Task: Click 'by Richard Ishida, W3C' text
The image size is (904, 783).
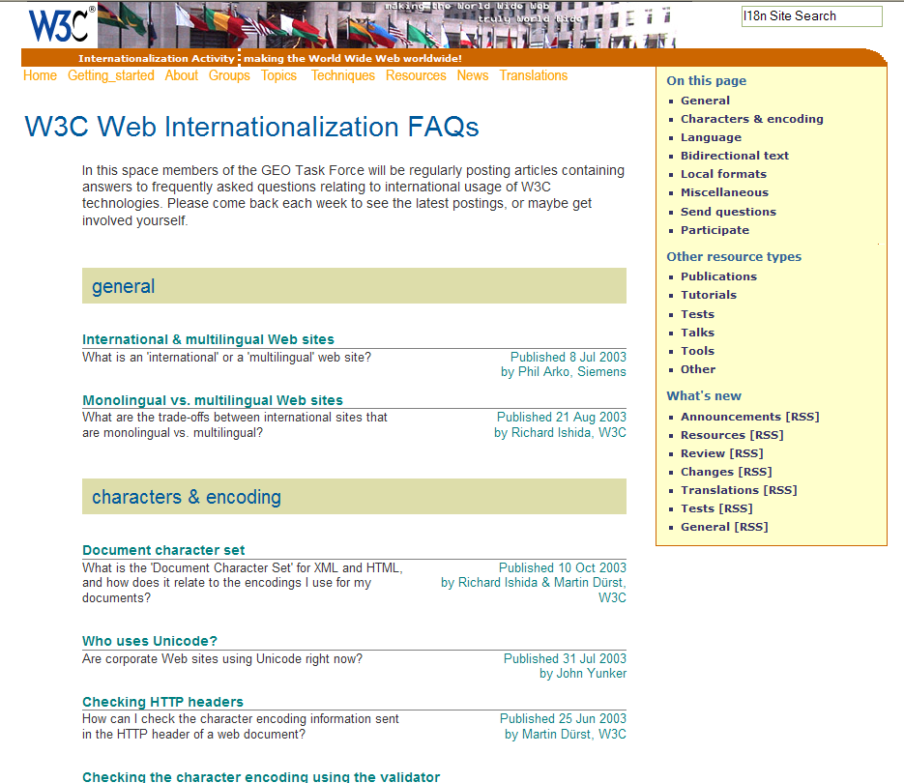Action: [x=560, y=432]
